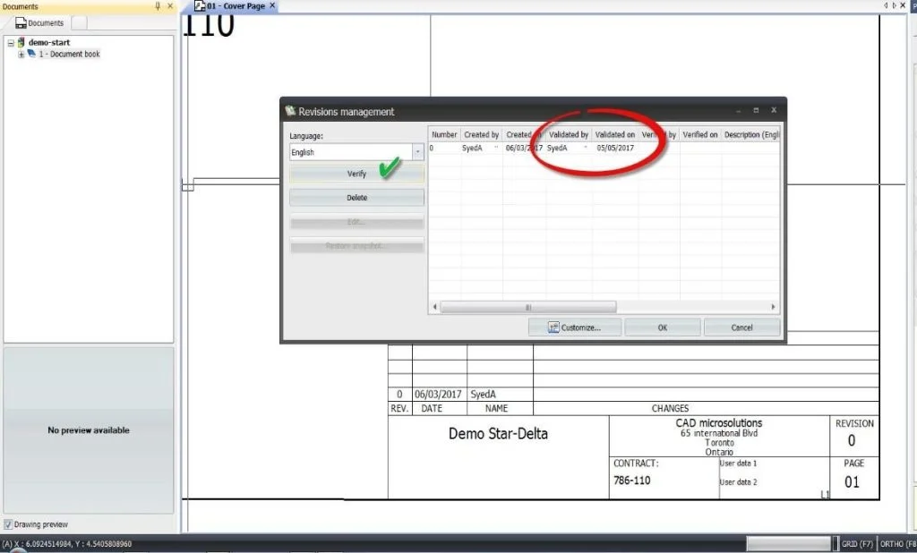Viewport: 917px width, 553px height.
Task: Click the scroll right arrow in revisions list
Action: click(x=773, y=307)
